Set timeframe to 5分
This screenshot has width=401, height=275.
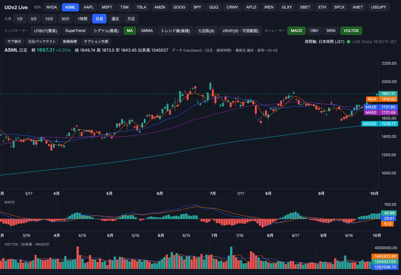(34, 19)
